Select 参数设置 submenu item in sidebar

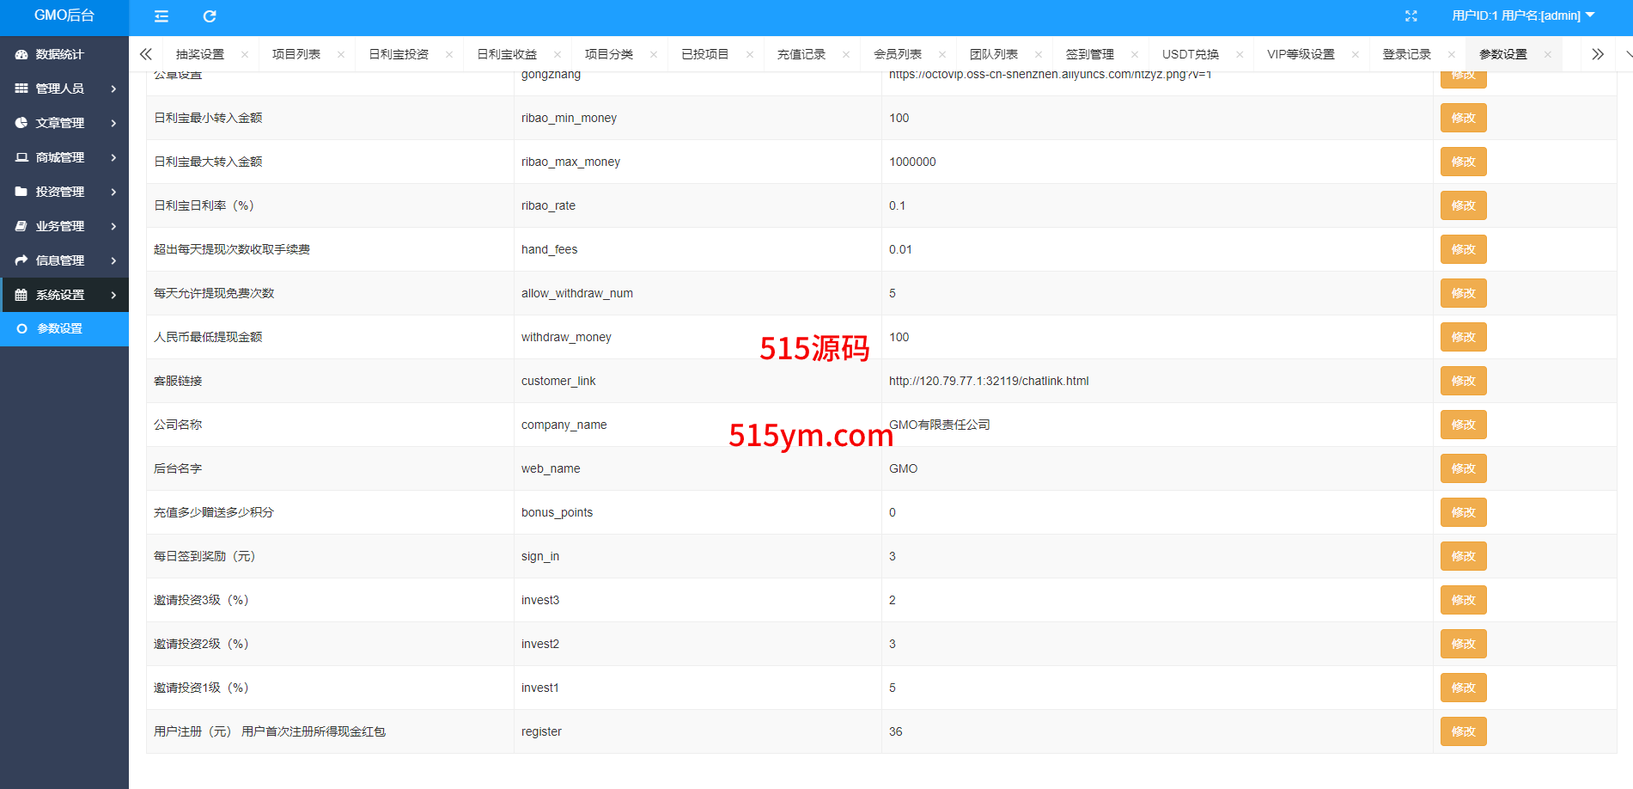(60, 328)
